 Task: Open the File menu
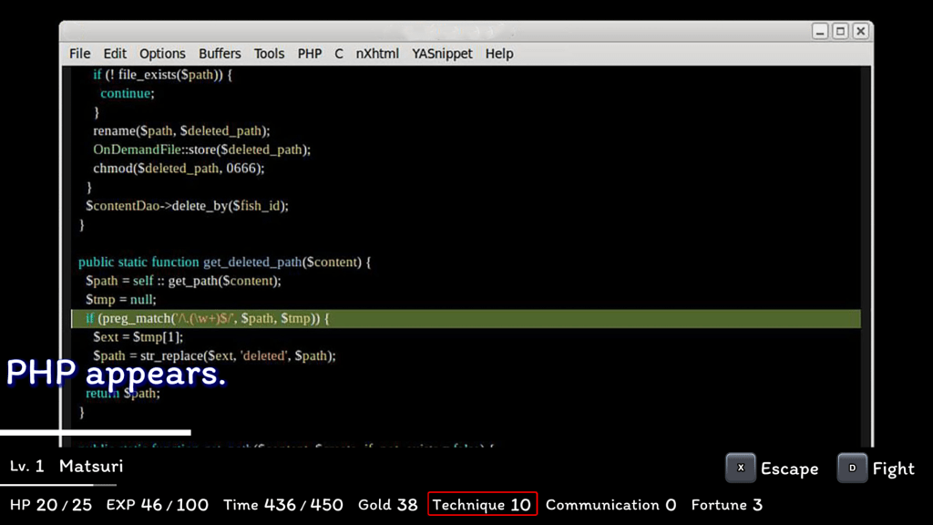pyautogui.click(x=80, y=54)
